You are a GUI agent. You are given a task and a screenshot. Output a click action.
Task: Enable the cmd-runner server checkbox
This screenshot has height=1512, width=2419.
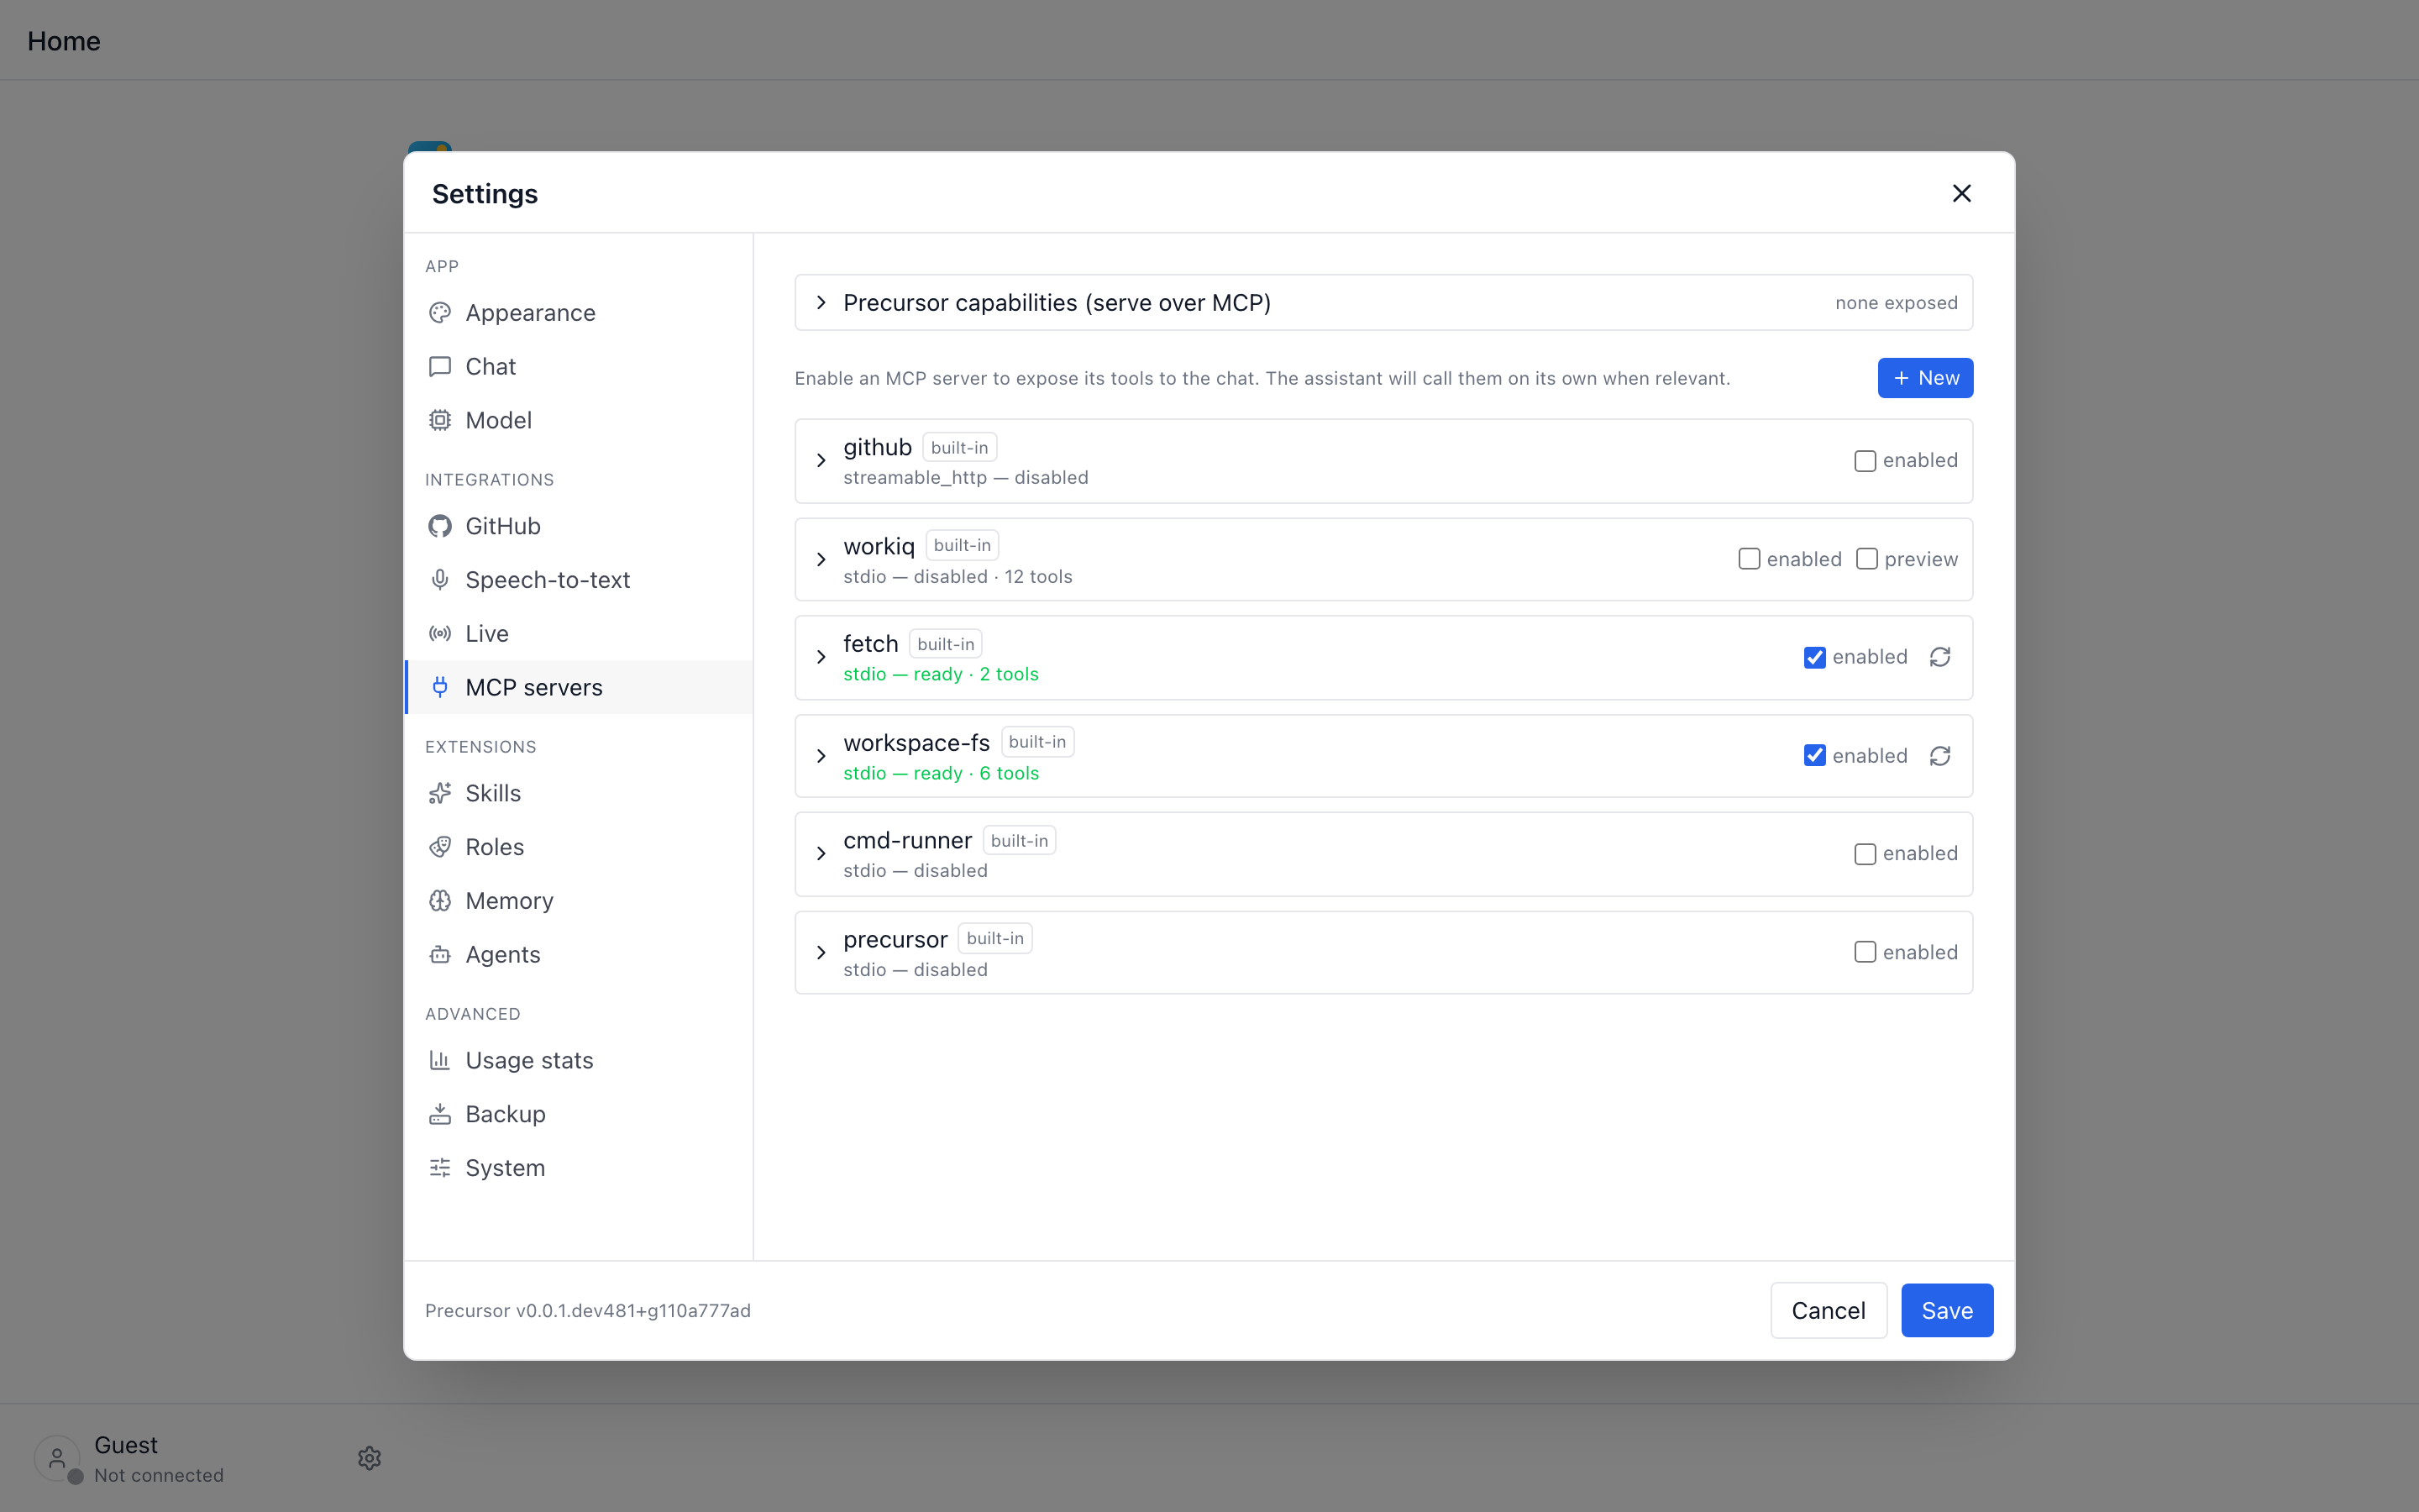pos(1865,854)
